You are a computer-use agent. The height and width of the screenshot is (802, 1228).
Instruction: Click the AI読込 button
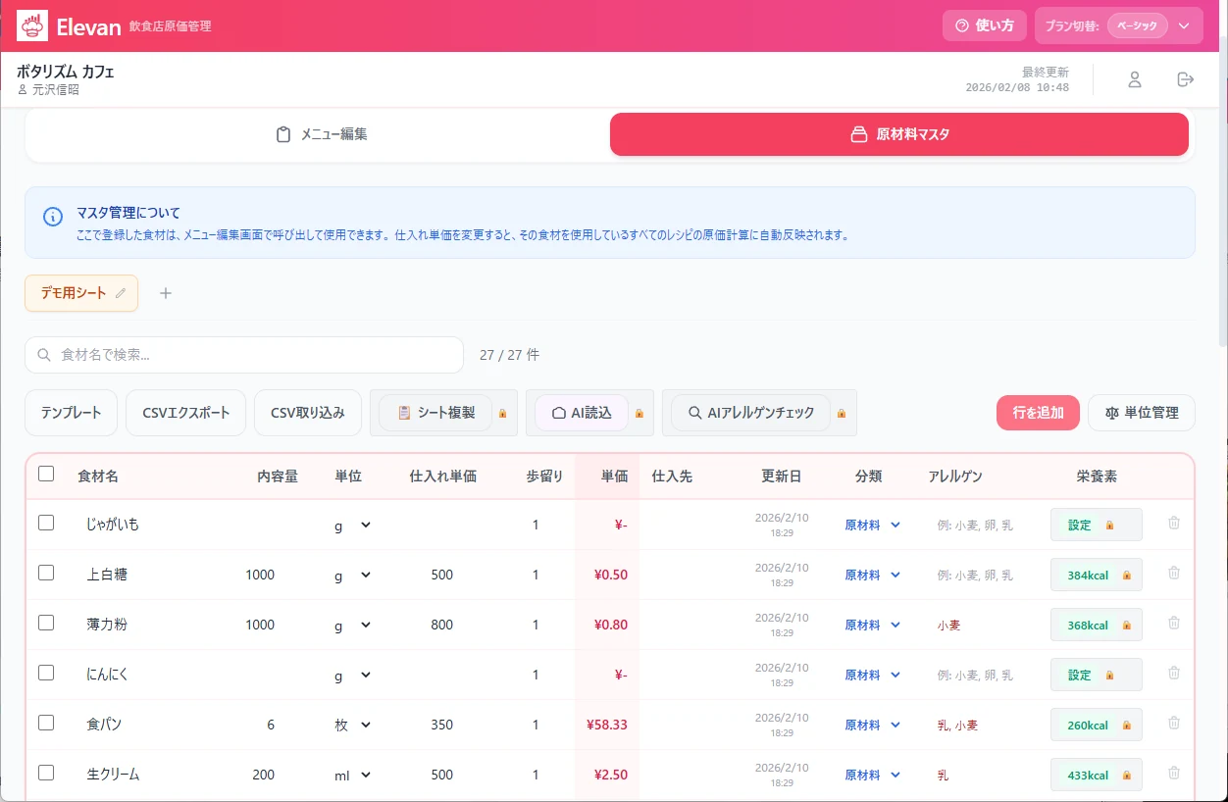coord(581,413)
